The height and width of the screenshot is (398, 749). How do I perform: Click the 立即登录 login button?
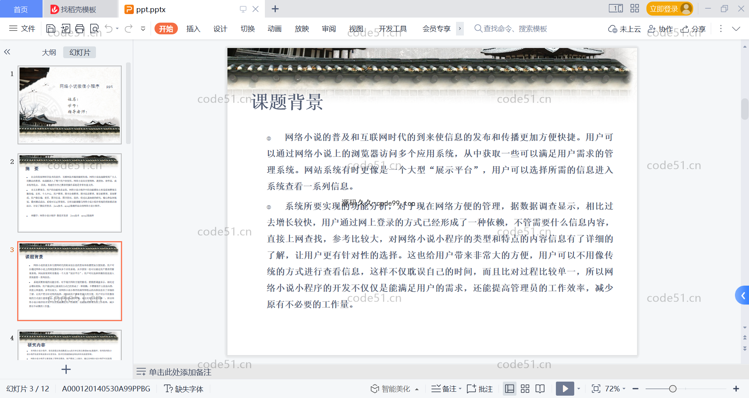(x=669, y=9)
